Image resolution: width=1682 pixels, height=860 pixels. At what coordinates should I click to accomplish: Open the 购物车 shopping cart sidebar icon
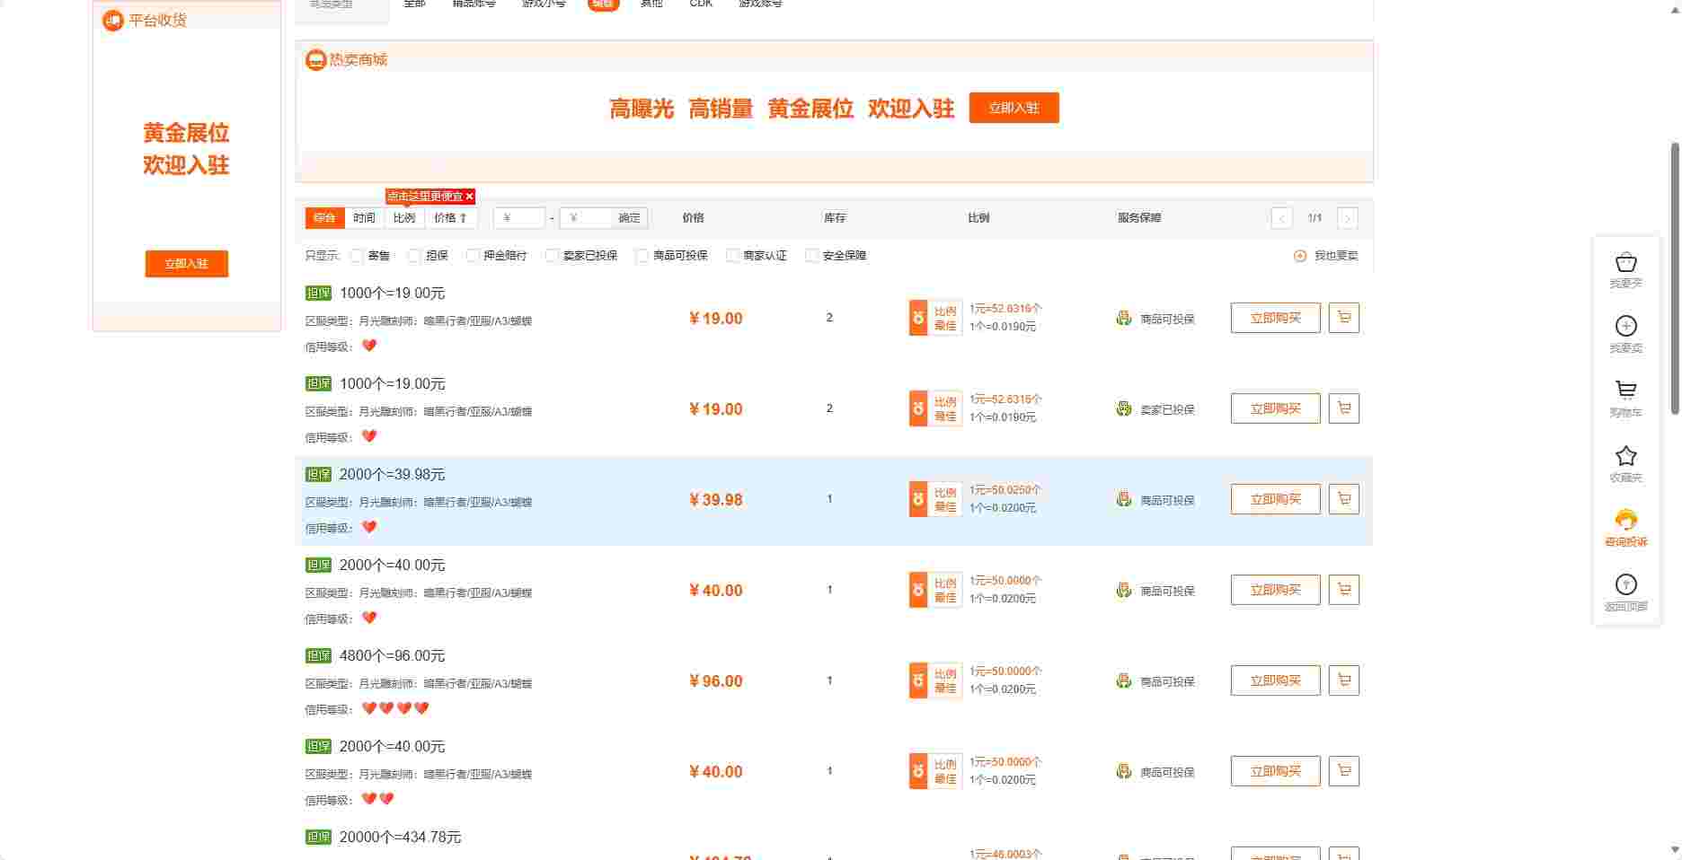(x=1625, y=390)
